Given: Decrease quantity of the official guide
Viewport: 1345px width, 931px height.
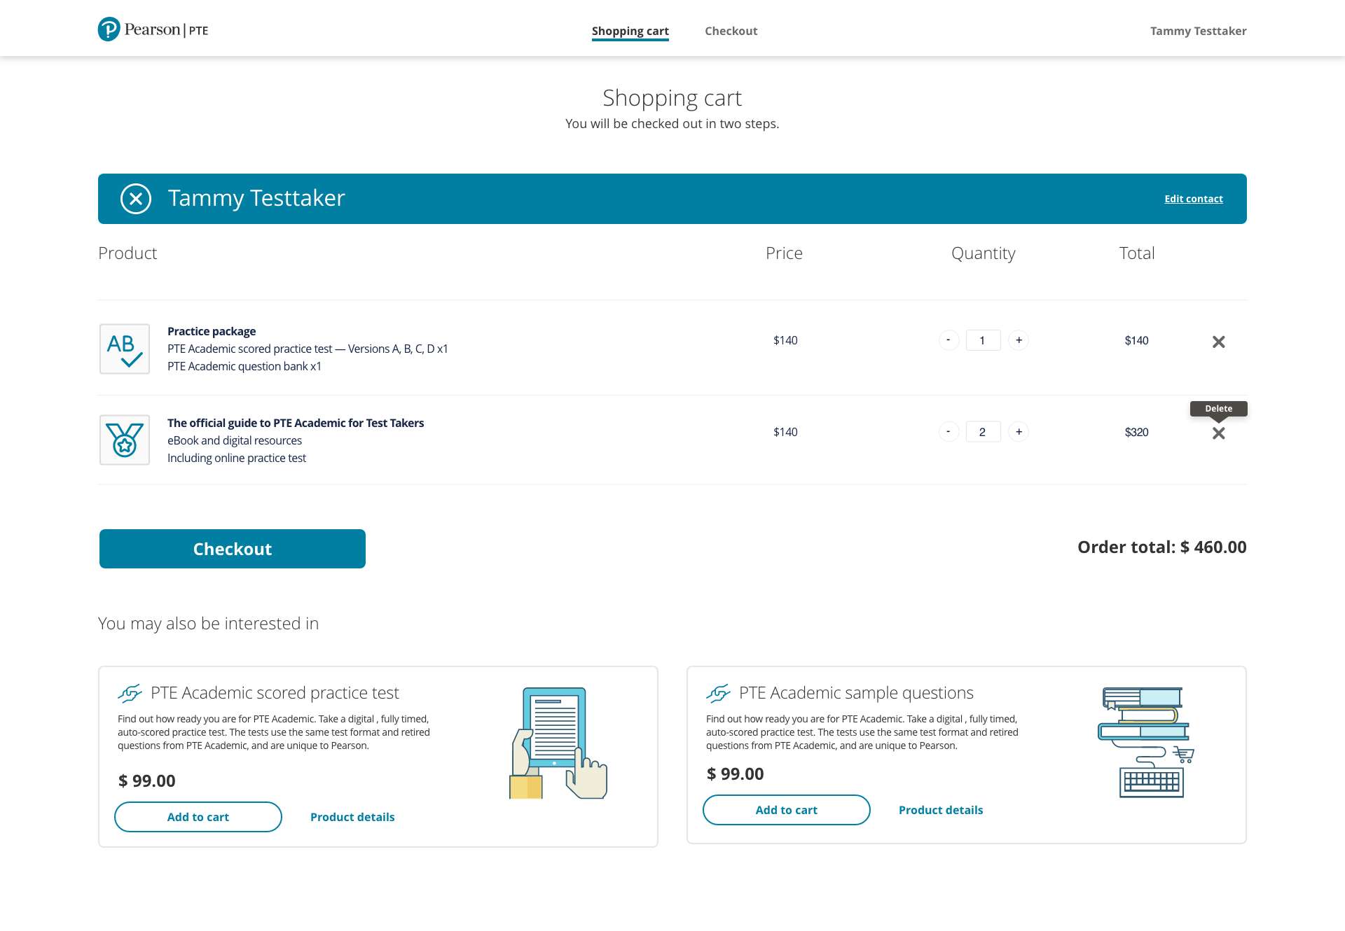Looking at the screenshot, I should tap(949, 432).
